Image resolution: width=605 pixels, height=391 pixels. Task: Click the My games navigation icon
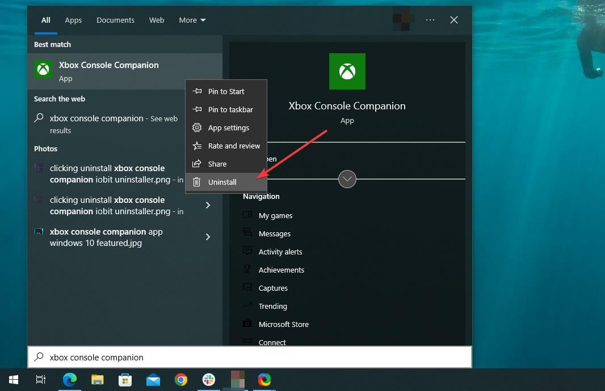point(247,215)
